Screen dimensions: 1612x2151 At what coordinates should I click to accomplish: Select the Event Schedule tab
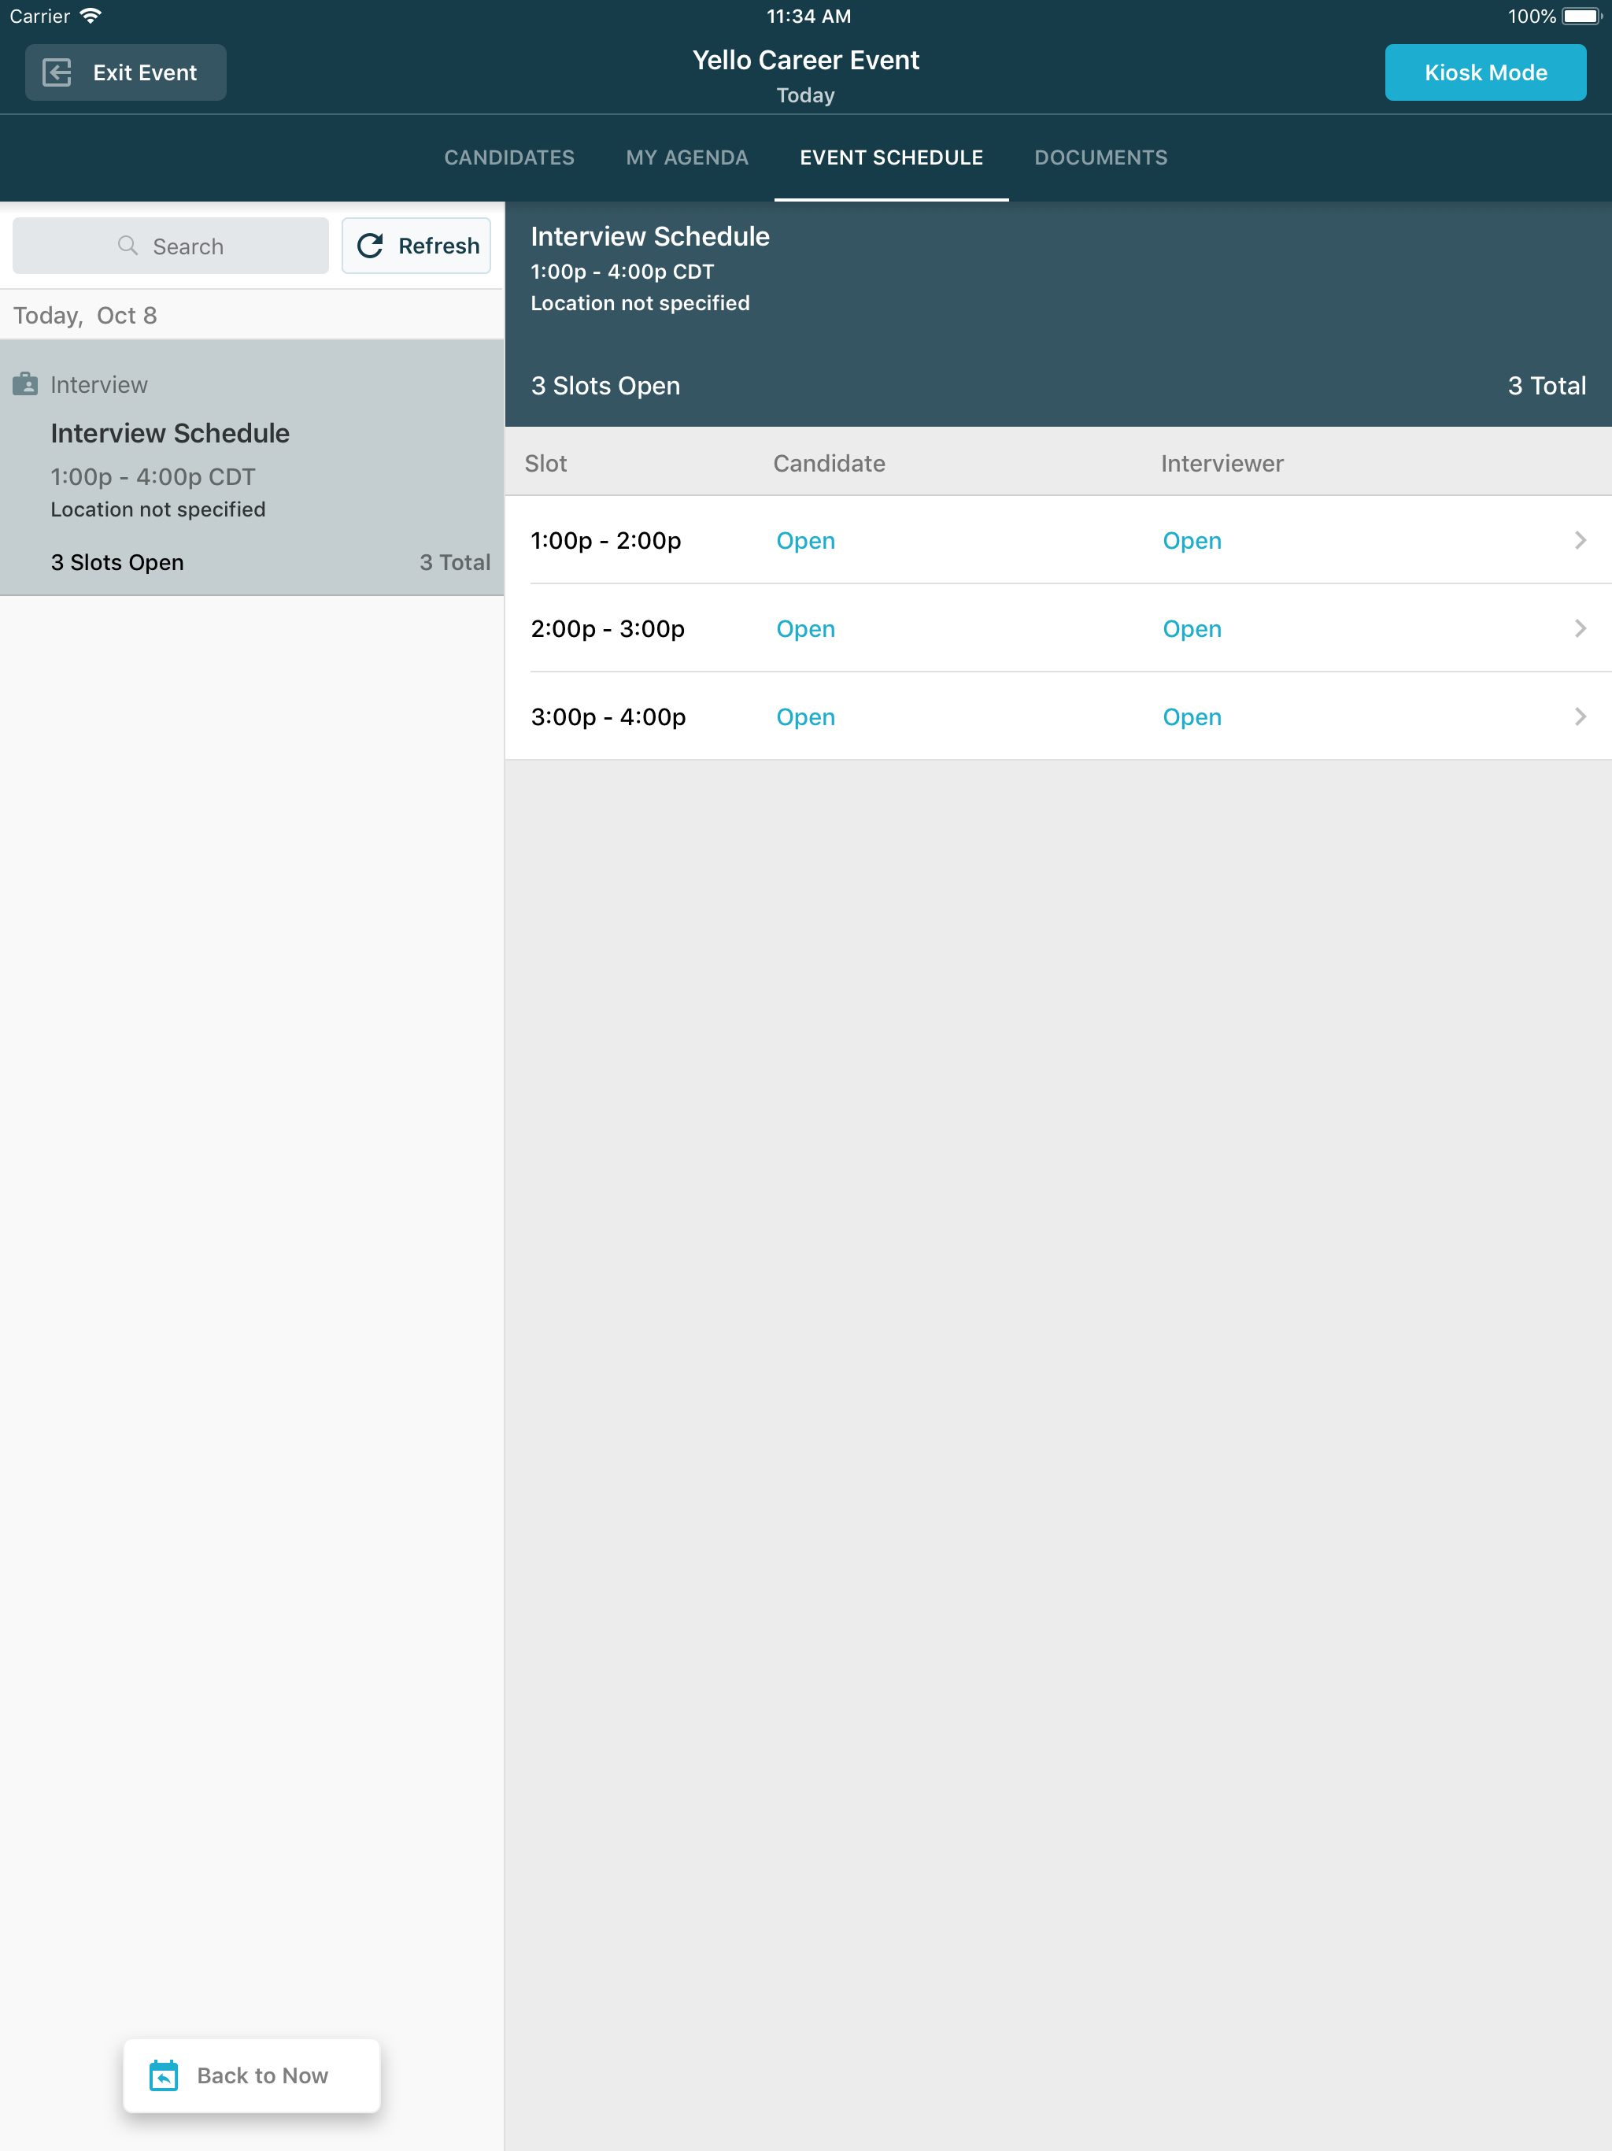[x=890, y=157]
